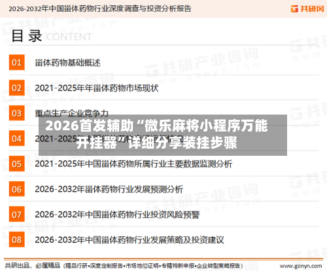Open chapter 甾体药物基础概述
The width and height of the screenshot is (327, 271).
click(x=67, y=63)
